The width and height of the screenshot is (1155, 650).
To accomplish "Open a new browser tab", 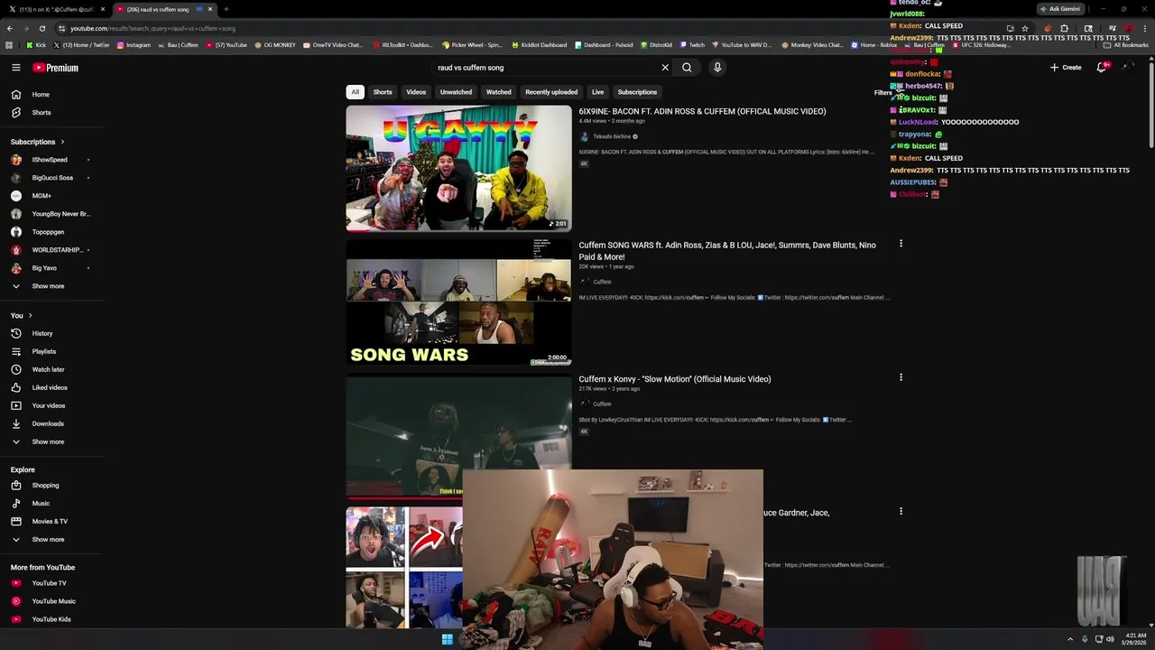I will (226, 9).
